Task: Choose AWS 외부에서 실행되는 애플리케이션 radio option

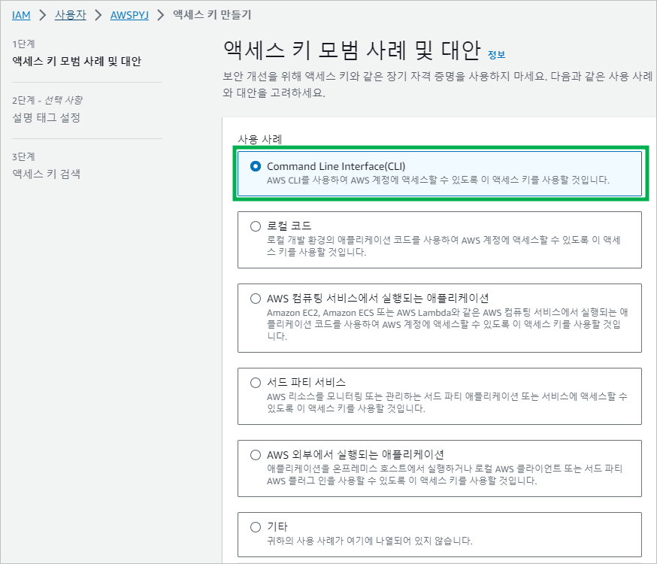Action: coord(255,455)
